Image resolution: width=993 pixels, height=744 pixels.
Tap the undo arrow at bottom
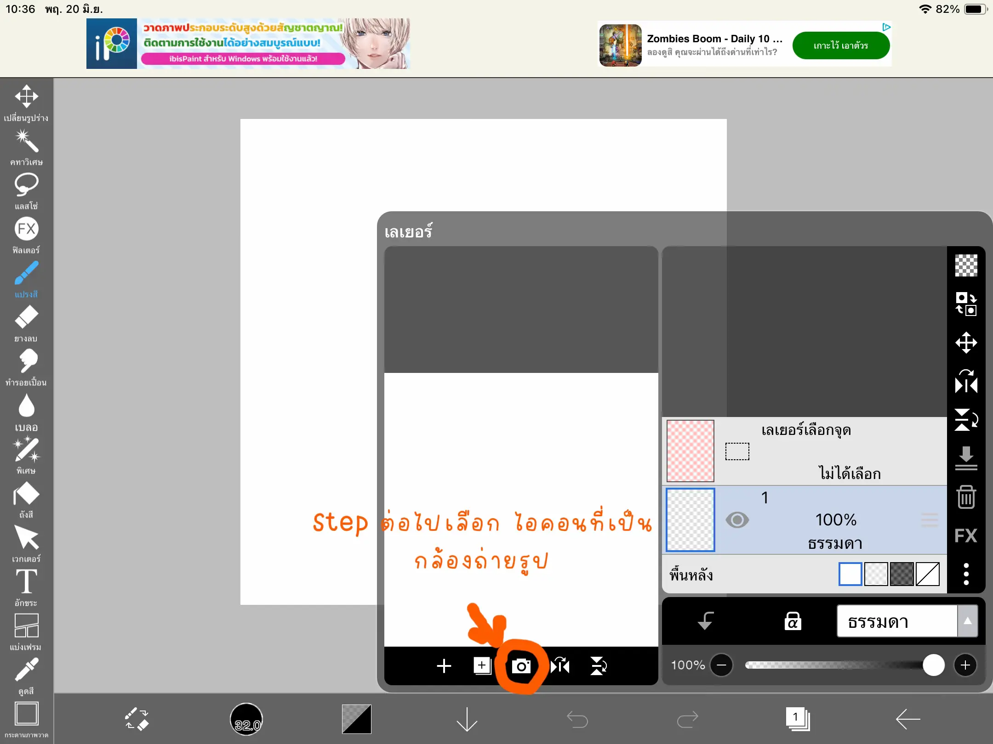click(x=577, y=719)
